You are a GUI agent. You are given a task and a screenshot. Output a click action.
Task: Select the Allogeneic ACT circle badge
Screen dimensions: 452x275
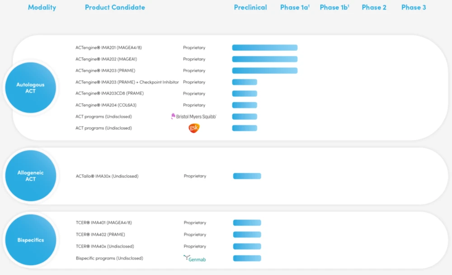tap(30, 176)
